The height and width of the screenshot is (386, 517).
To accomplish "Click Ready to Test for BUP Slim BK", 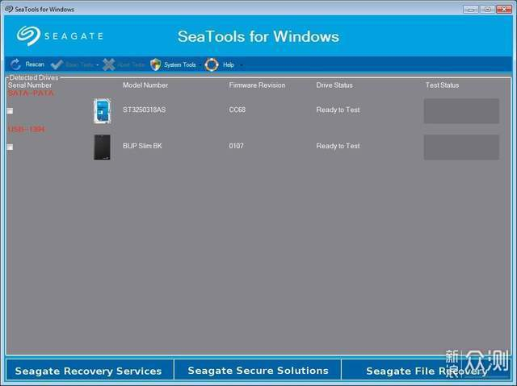I will point(338,146).
